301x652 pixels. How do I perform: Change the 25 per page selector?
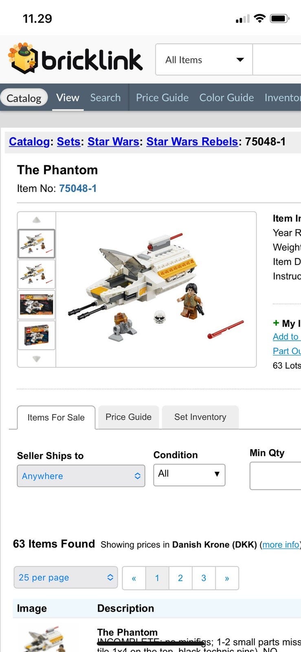coord(66,577)
